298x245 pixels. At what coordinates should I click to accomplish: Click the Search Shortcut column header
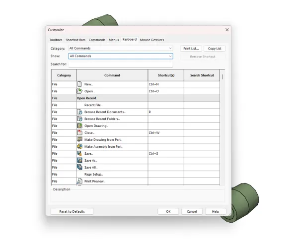tap(202, 75)
